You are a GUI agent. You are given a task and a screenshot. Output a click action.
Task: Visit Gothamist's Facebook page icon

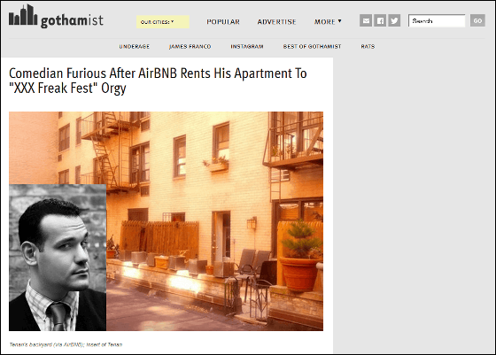tap(380, 21)
